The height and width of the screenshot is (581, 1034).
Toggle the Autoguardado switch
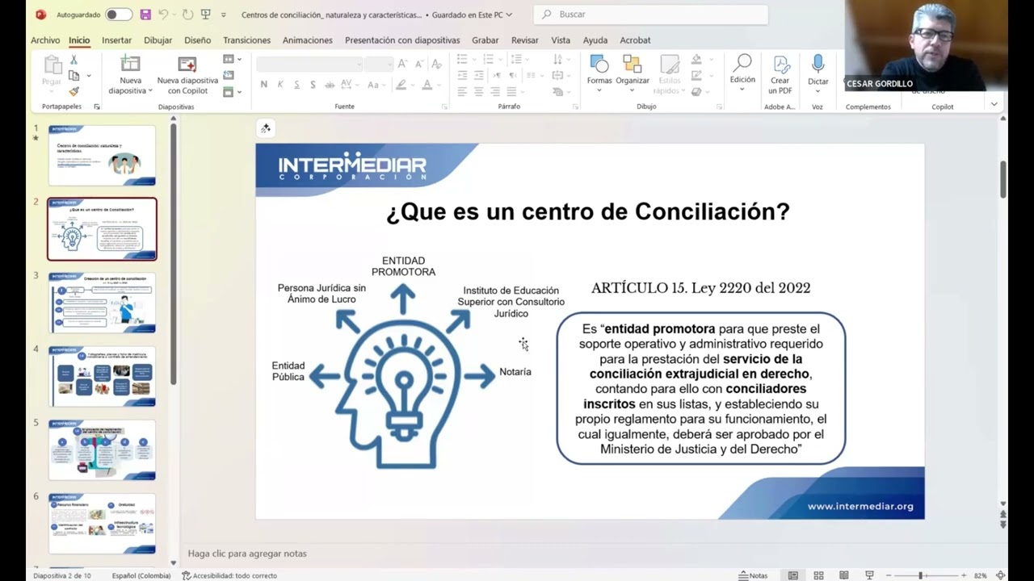(x=119, y=15)
